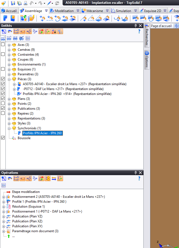Screen dimensions: 179x248
Task: Collapse the Pièces (3) folder
Action: [x=9, y=79]
